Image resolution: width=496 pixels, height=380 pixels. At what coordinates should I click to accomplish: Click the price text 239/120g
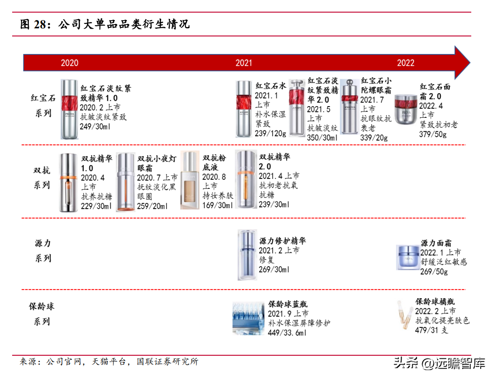click(x=271, y=134)
